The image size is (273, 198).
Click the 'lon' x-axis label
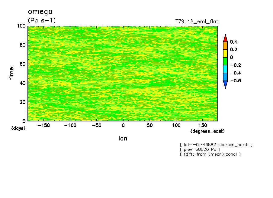[123, 138]
